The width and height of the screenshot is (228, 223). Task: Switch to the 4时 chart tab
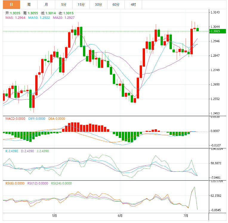133,4
